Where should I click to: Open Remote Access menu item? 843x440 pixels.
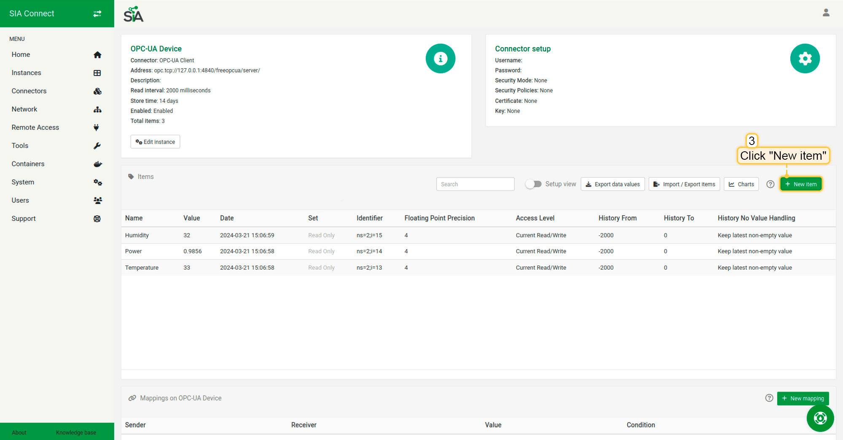point(35,127)
